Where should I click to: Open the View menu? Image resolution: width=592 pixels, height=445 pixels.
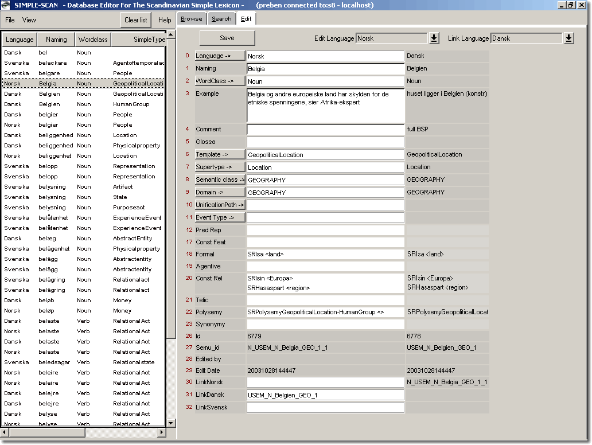(x=29, y=20)
